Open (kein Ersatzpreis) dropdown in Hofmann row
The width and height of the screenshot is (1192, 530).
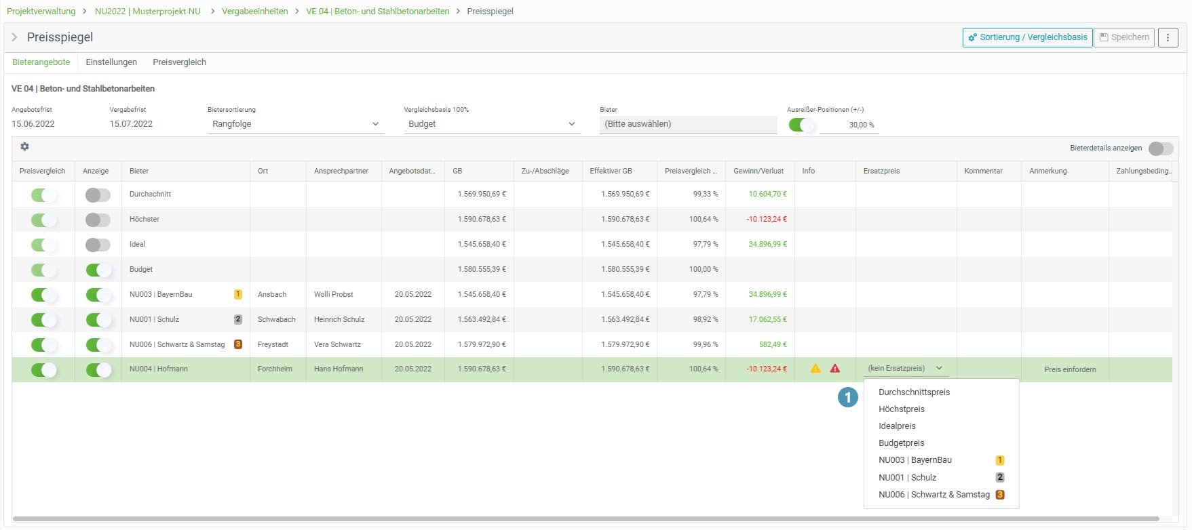(x=905, y=368)
